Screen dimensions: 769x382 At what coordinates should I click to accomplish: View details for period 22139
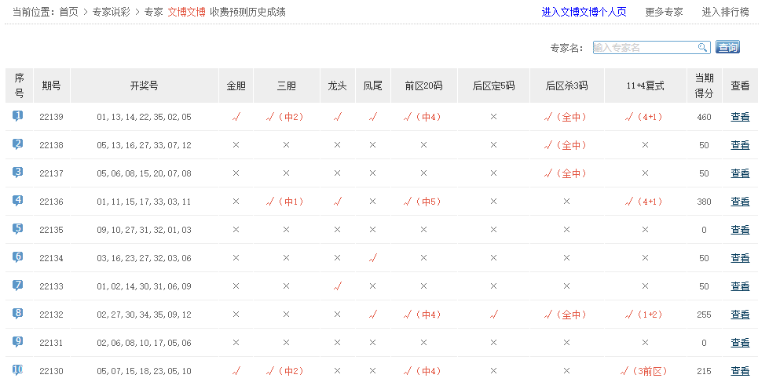740,117
